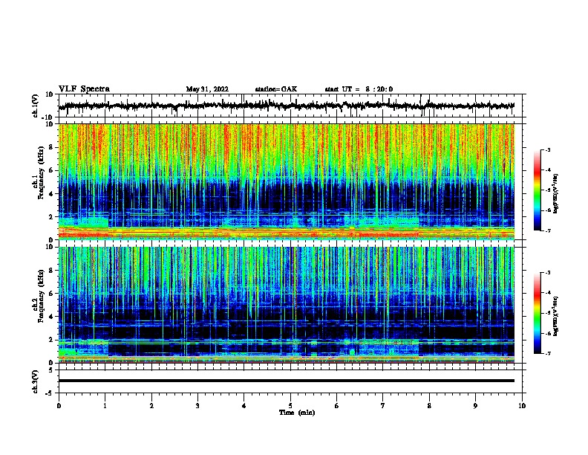Click the time axis tick label "10"
This screenshot has height=455, width=588.
[x=521, y=406]
